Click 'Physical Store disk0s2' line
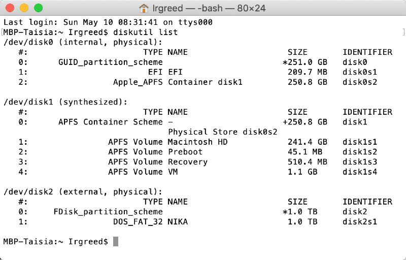Screen dimensions: 406x260 (x=223, y=132)
